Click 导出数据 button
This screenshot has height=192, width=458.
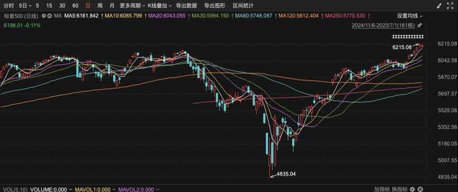186,5
